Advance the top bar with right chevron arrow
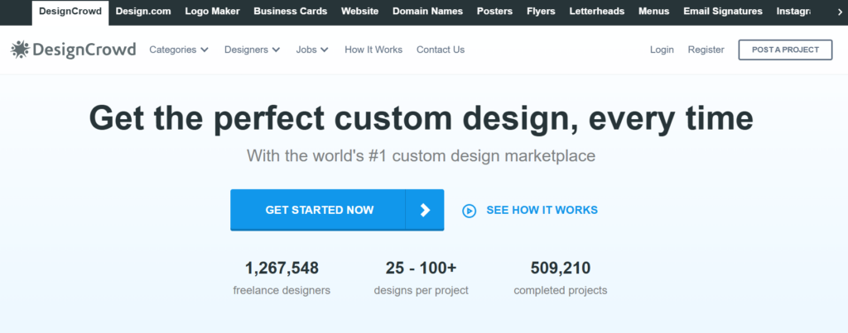This screenshot has width=848, height=333. click(x=840, y=12)
